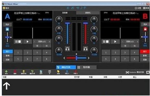This screenshot has width=150, height=96.
Task: Select the red cue-mode button on deck B
Action: click(x=145, y=52)
